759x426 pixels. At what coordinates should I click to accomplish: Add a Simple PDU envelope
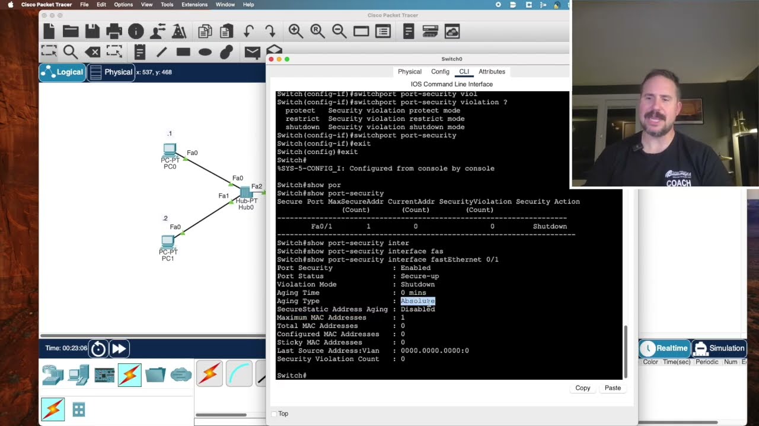tap(252, 52)
